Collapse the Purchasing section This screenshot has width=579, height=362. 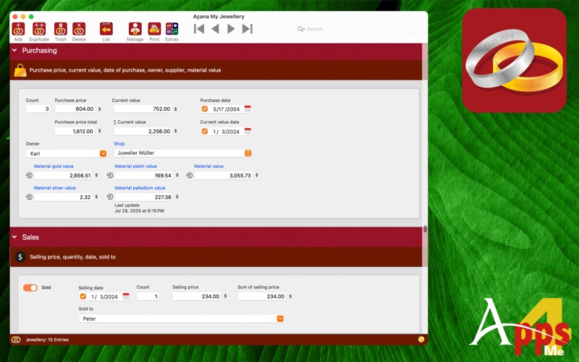(x=14, y=50)
